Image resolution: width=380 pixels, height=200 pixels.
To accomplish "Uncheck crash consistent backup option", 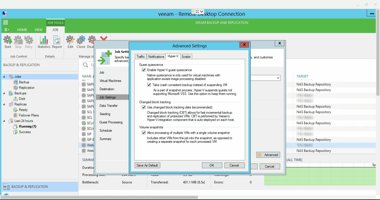I will (x=149, y=85).
